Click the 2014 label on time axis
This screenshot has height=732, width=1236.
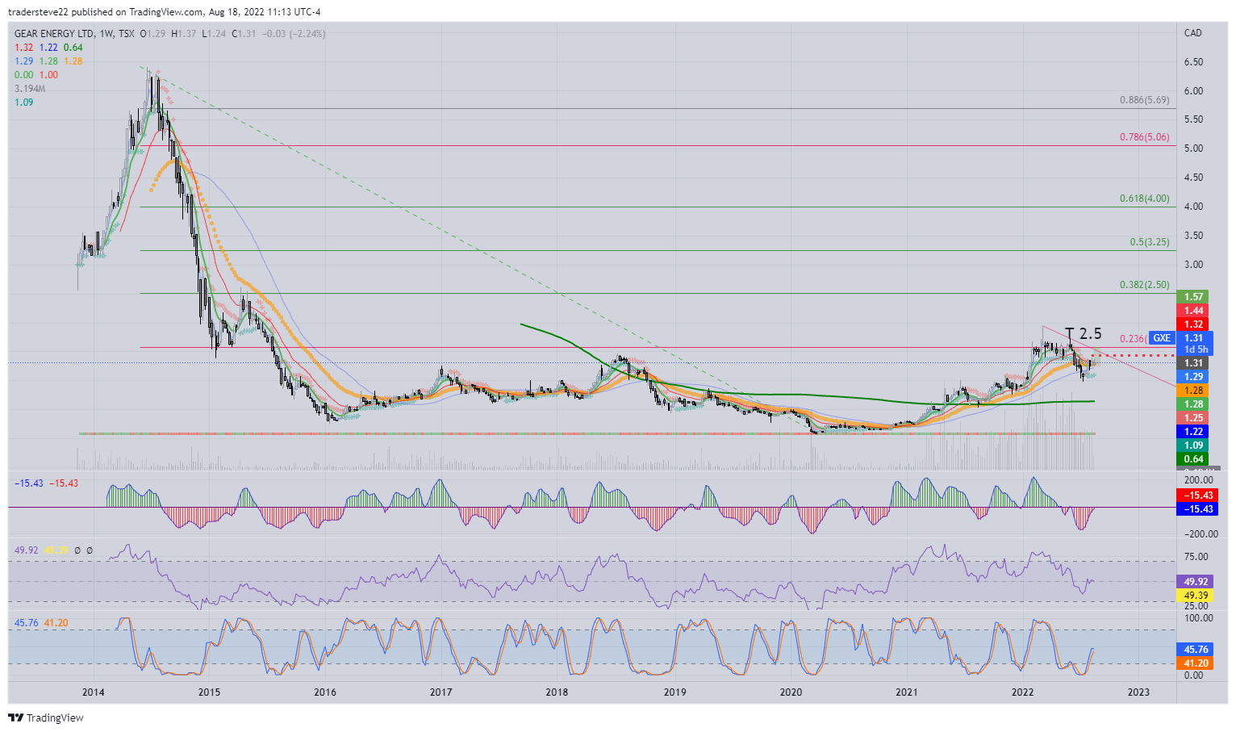(x=93, y=692)
